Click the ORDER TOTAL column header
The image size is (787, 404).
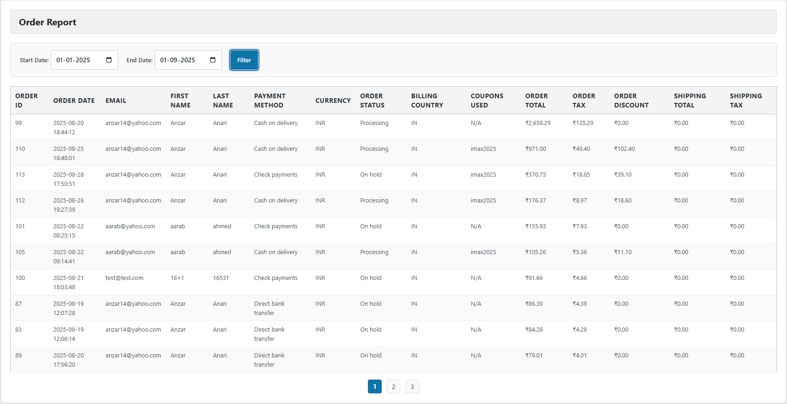point(536,101)
